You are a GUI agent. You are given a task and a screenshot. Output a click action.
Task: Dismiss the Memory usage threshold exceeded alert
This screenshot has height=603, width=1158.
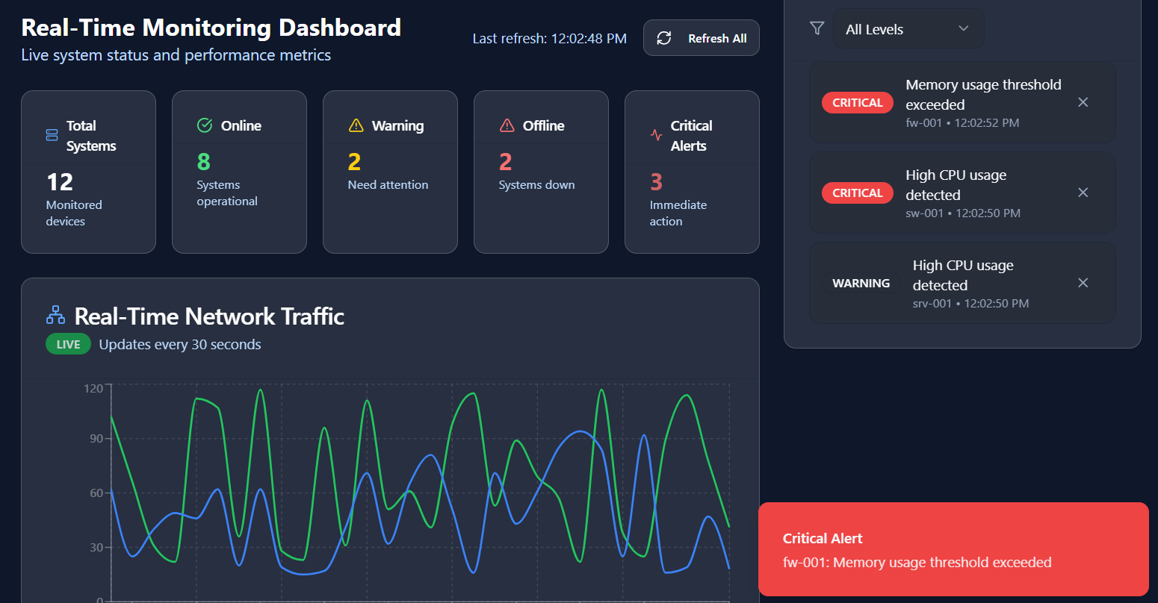coord(1083,102)
